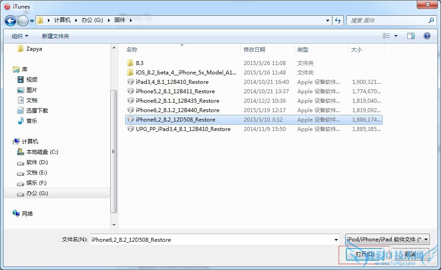Click sidebar scrollbar up arrow
441x270 pixels.
(114, 48)
